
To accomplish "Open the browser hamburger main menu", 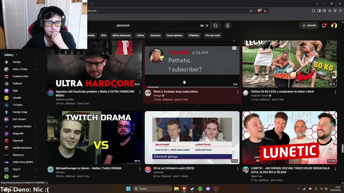I will pos(341,11).
